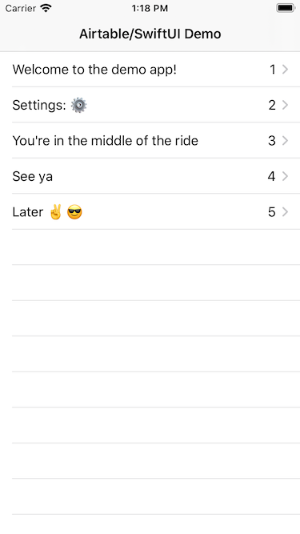This screenshot has height=534, width=300.
Task: Tap the Carrier label in status bar
Action: tap(21, 8)
